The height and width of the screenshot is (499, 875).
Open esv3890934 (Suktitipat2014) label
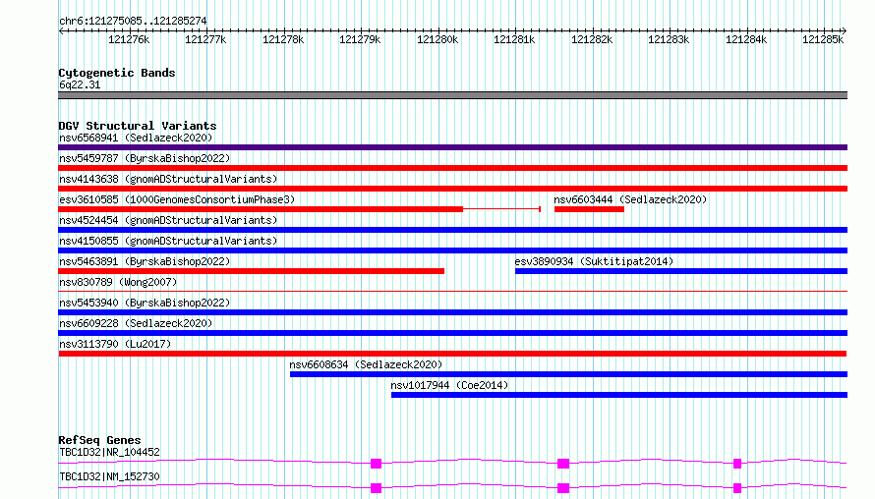[x=594, y=261]
